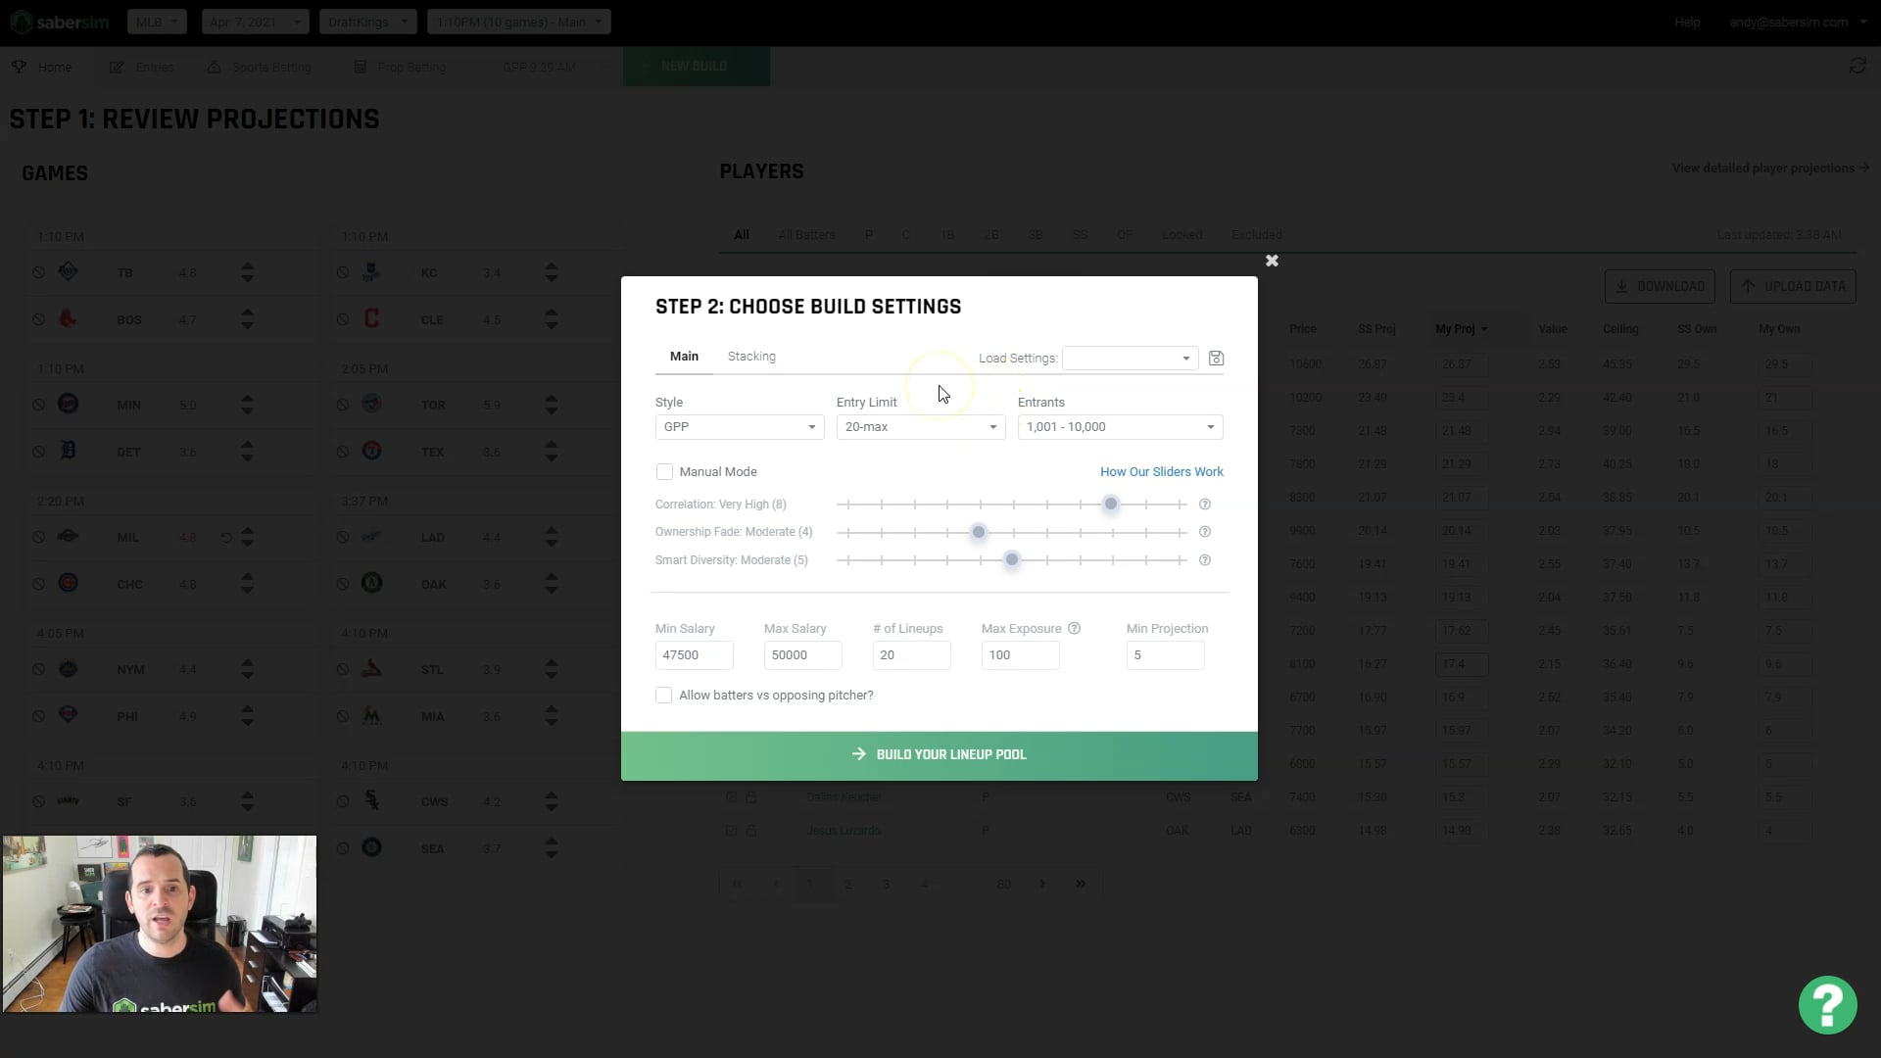Viewport: 1881px width, 1058px height.
Task: Go to the Home nav item
Action: click(42, 68)
